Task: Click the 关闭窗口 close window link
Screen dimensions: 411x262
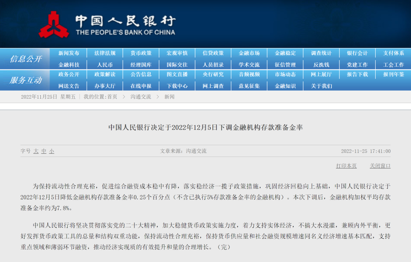Action: (380, 166)
